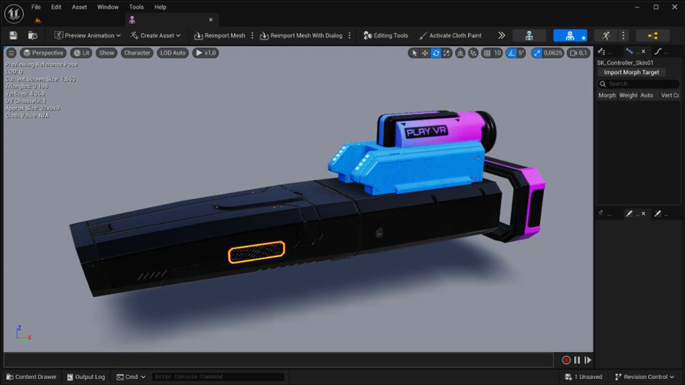Open the orange asset tab icon below File
The image size is (685, 385).
[x=38, y=20]
